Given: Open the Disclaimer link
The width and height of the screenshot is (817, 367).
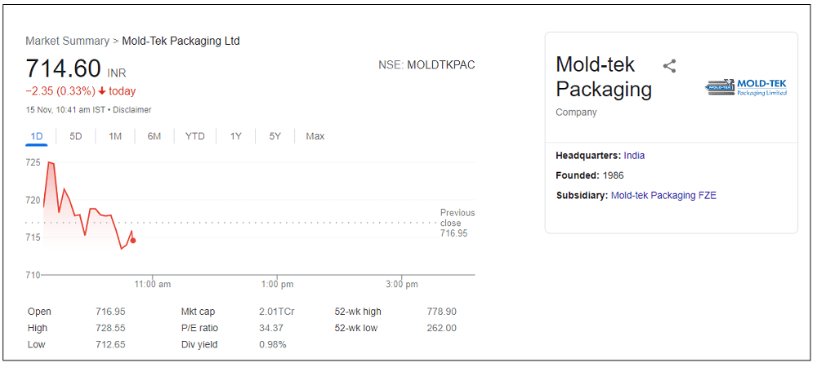Looking at the screenshot, I should [x=132, y=110].
